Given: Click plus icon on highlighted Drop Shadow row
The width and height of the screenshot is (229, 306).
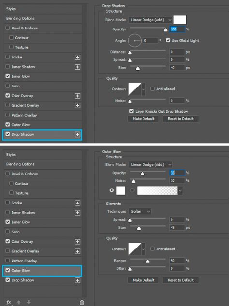Looking at the screenshot, I should point(77,135).
